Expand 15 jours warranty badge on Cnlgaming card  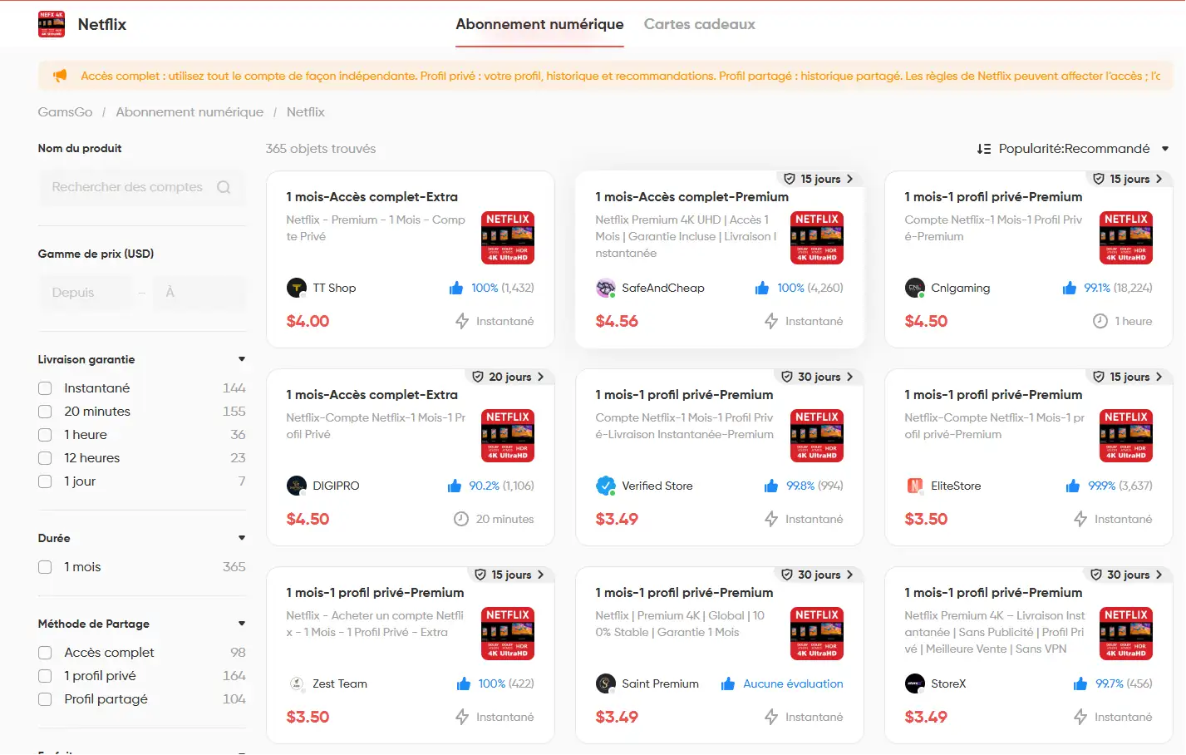pyautogui.click(x=1128, y=179)
